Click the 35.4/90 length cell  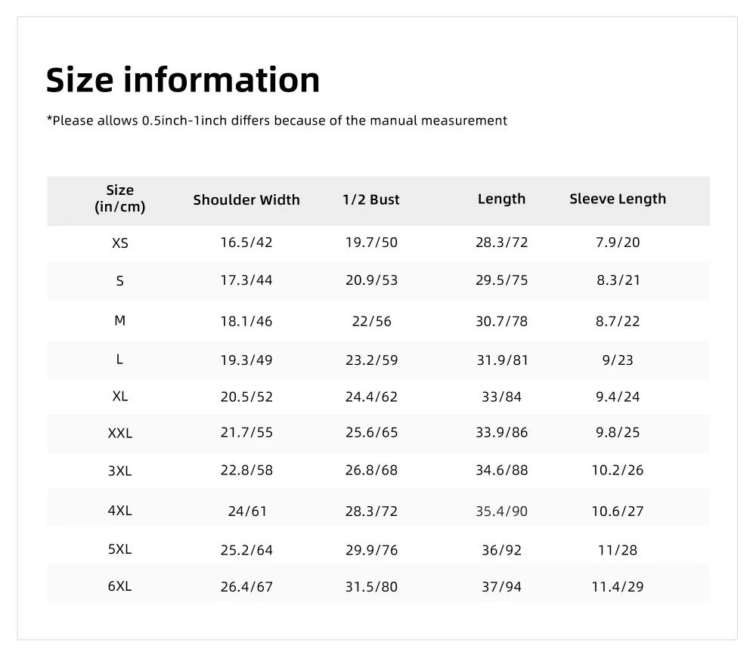pos(501,511)
